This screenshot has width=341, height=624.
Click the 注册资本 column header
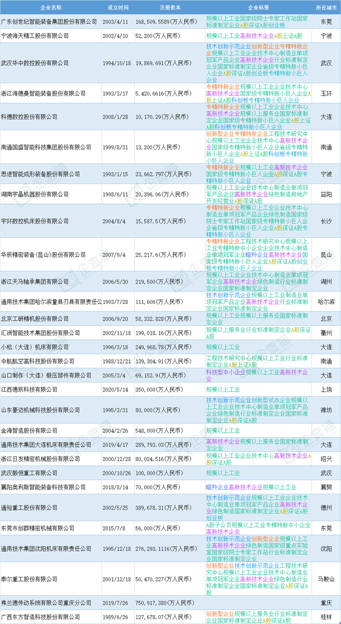[x=170, y=8]
